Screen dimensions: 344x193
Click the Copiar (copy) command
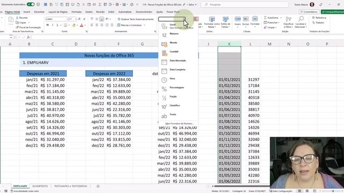coord(21,23)
